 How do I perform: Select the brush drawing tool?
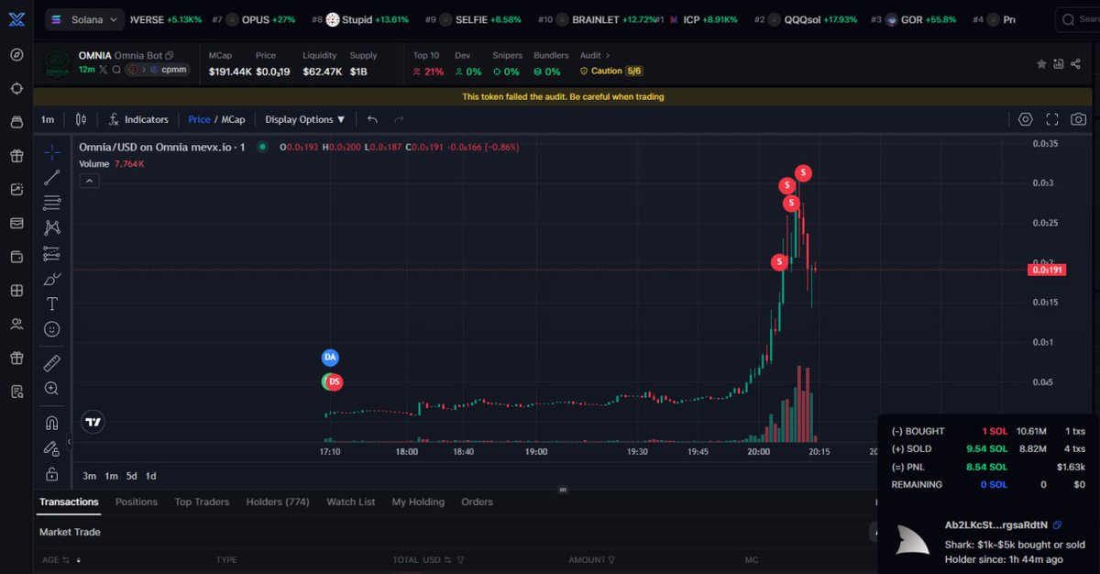tap(52, 279)
